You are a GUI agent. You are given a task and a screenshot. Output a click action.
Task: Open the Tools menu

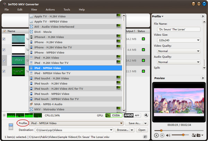point(67,10)
